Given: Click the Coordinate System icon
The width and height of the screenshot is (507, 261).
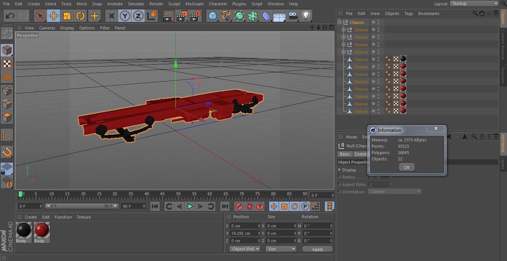Looking at the screenshot, I should (x=152, y=16).
